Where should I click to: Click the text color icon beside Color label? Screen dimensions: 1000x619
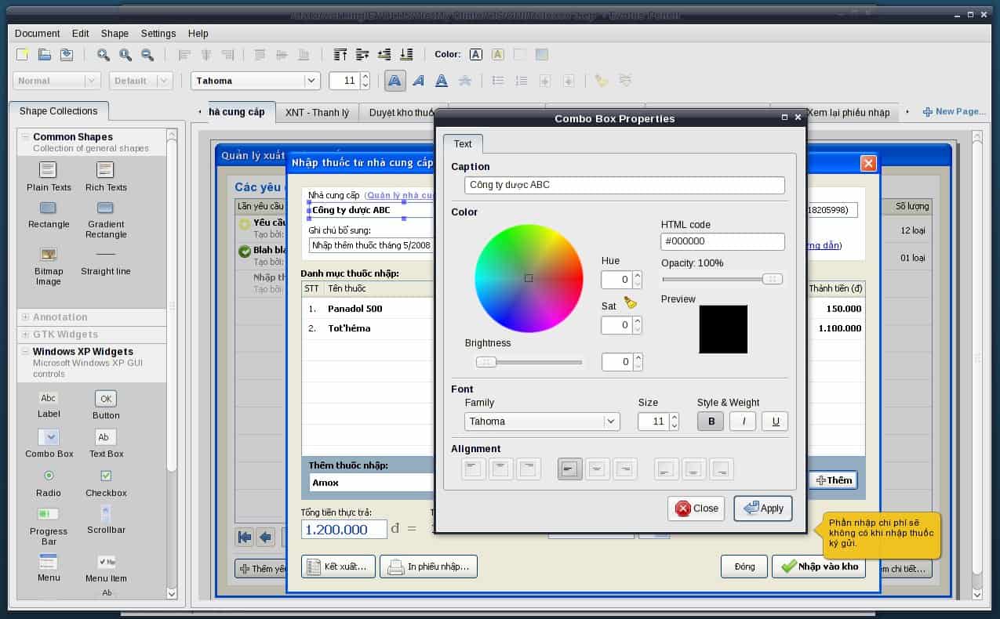click(475, 55)
